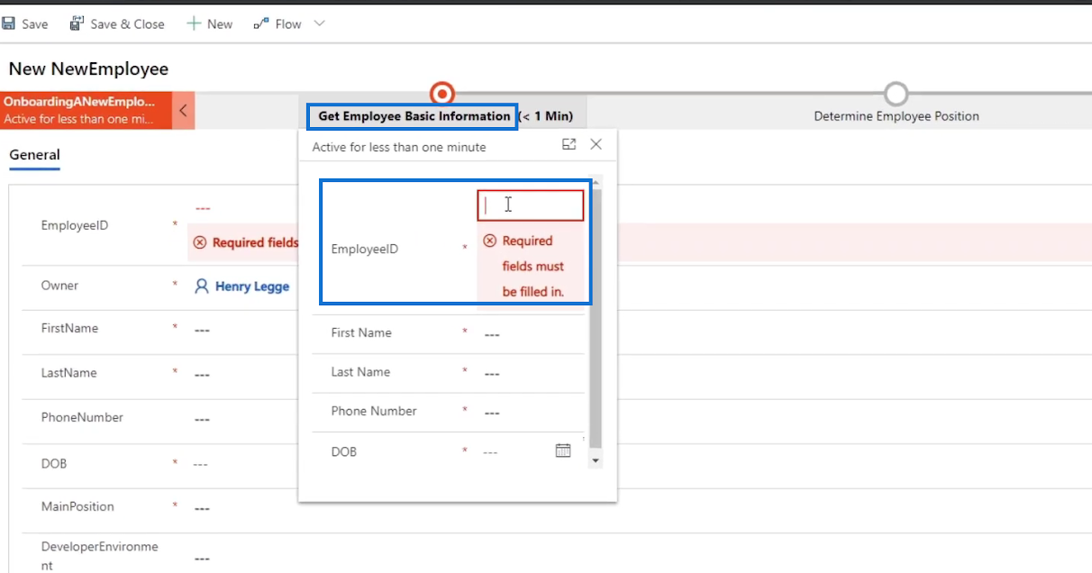Viewport: 1092px width, 573px height.
Task: Open the Flow menu
Action: coord(278,24)
